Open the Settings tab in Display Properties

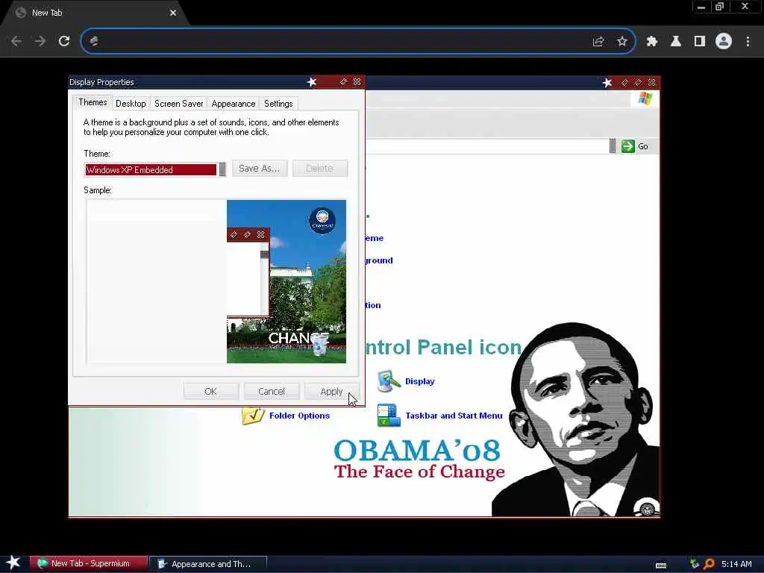[x=278, y=104]
